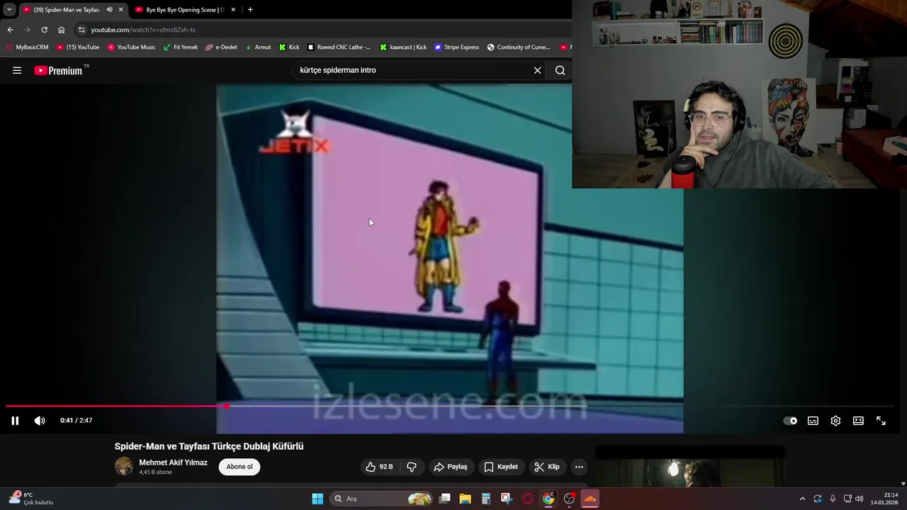Toggle subtitles/closed captions button
This screenshot has height=510, width=907.
pos(813,421)
